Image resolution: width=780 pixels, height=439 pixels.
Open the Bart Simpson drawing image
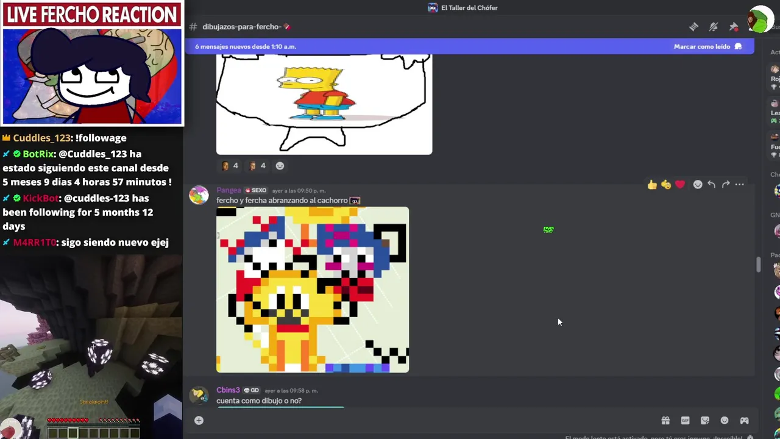pos(324,104)
